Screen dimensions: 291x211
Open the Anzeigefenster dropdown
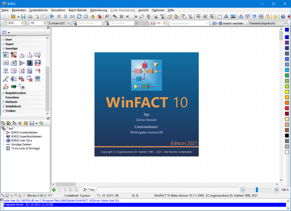tap(189, 23)
